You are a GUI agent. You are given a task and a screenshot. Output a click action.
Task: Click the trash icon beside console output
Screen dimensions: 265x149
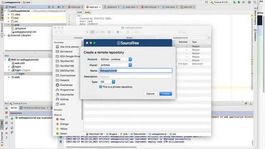point(61,142)
